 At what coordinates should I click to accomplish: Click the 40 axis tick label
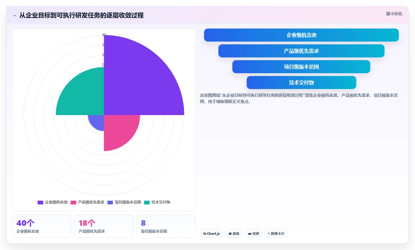click(x=104, y=35)
